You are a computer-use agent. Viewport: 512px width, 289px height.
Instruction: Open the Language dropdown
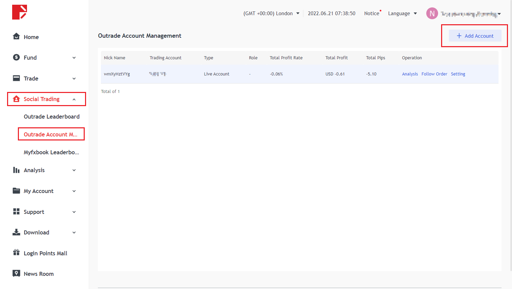pyautogui.click(x=402, y=13)
